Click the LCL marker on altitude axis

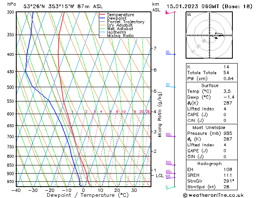tap(160, 176)
